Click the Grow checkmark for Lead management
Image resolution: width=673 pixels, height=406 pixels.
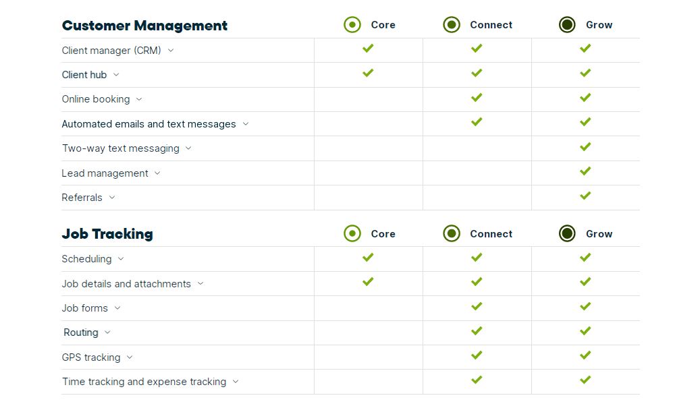tap(585, 171)
